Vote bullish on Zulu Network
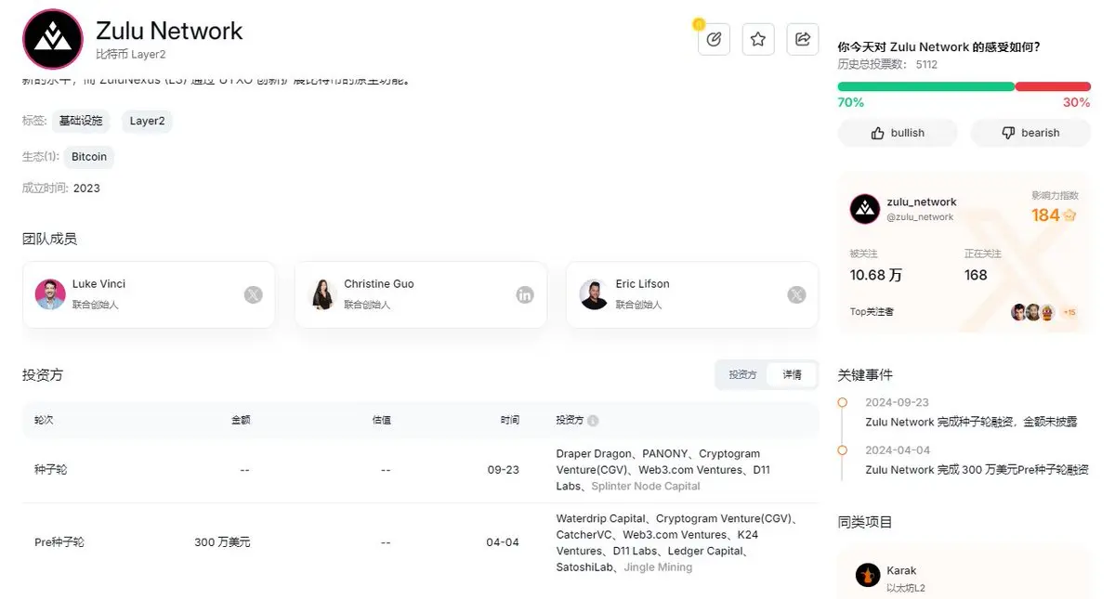Image resolution: width=1115 pixels, height=599 pixels. (x=898, y=133)
